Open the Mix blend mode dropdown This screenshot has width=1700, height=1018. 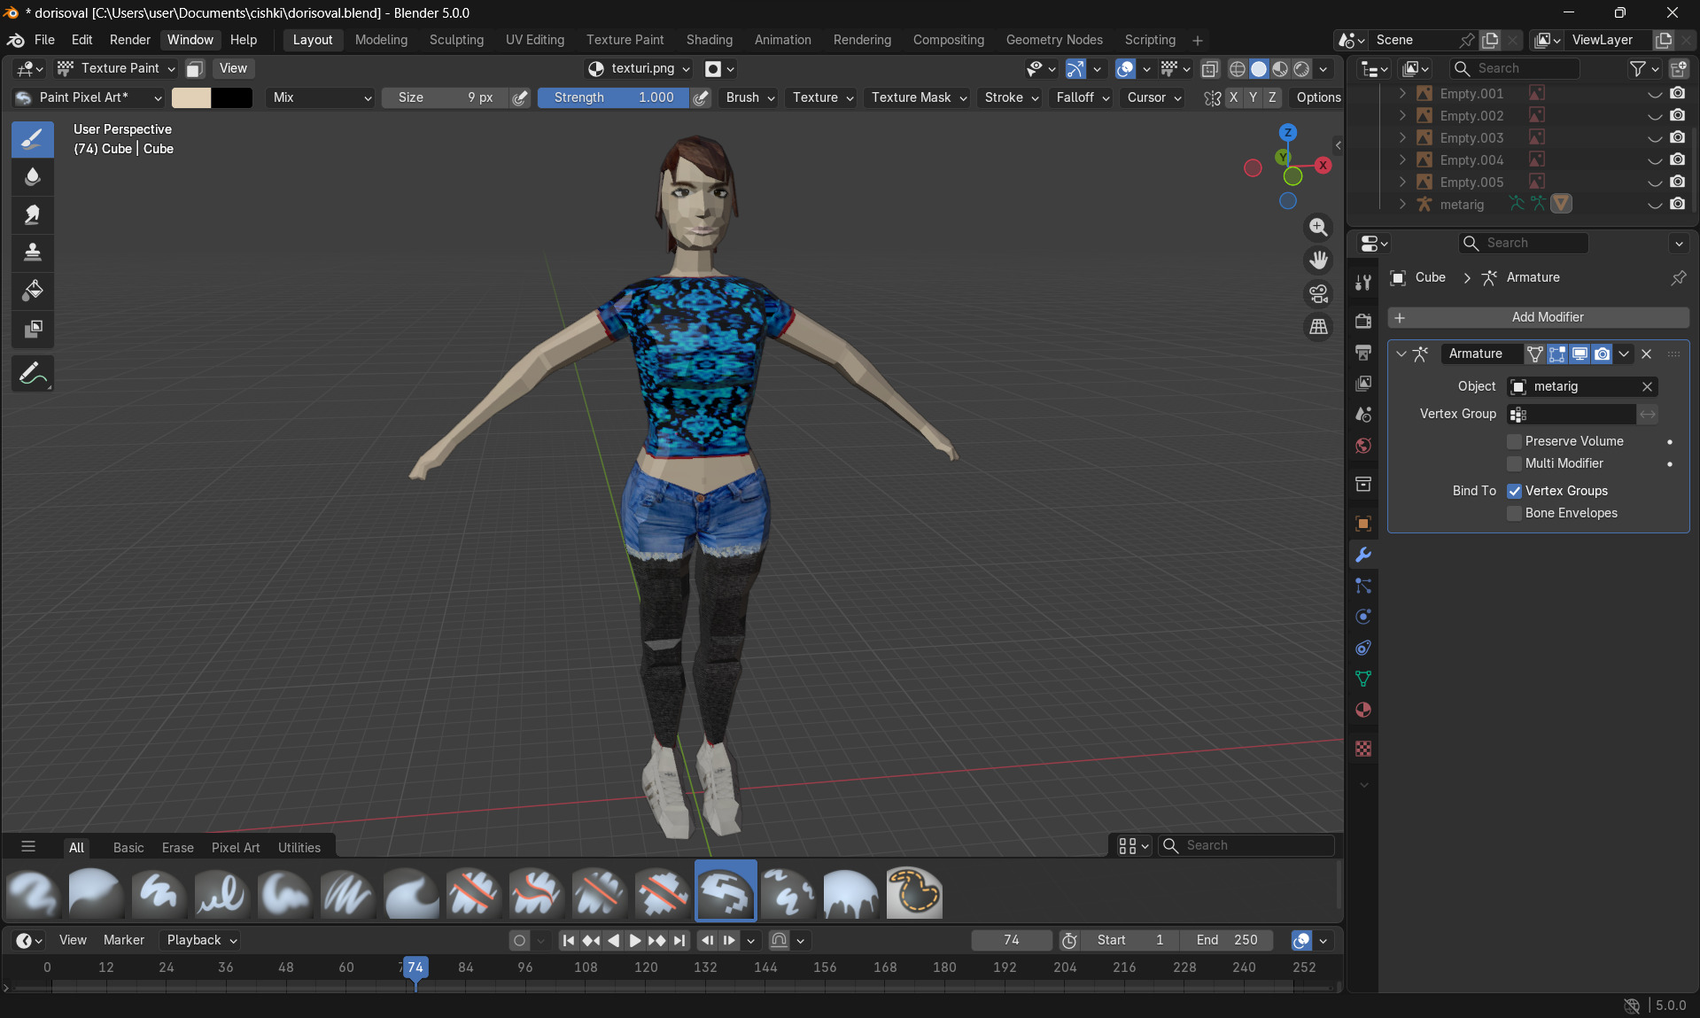pyautogui.click(x=321, y=97)
